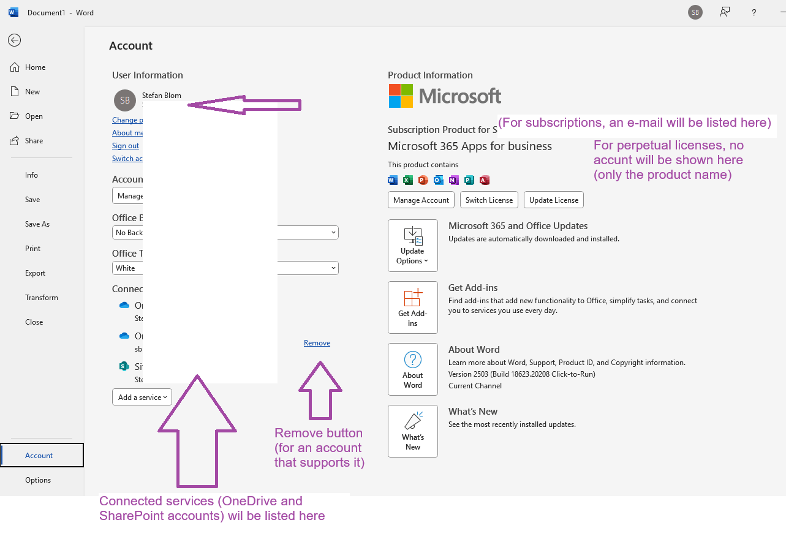Screen dimensions: 786x539
Task: Click the Switch License button
Action: click(x=489, y=200)
